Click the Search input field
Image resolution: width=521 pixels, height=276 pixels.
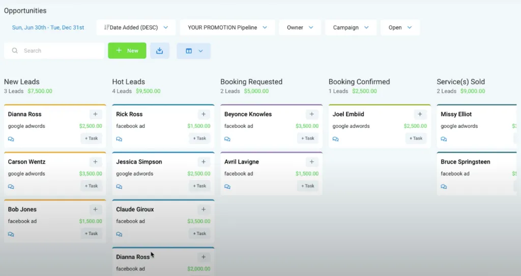[x=59, y=51]
